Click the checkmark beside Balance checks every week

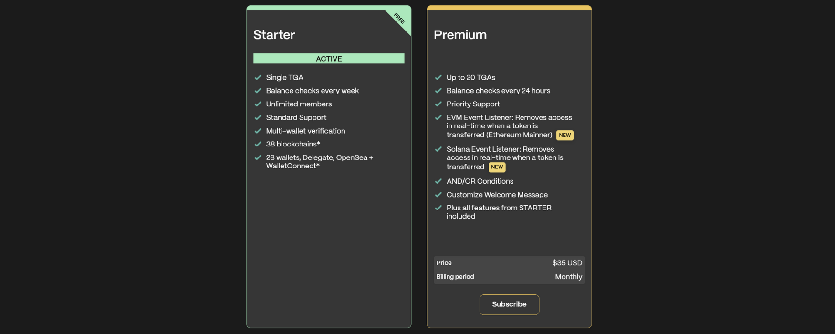tap(258, 91)
